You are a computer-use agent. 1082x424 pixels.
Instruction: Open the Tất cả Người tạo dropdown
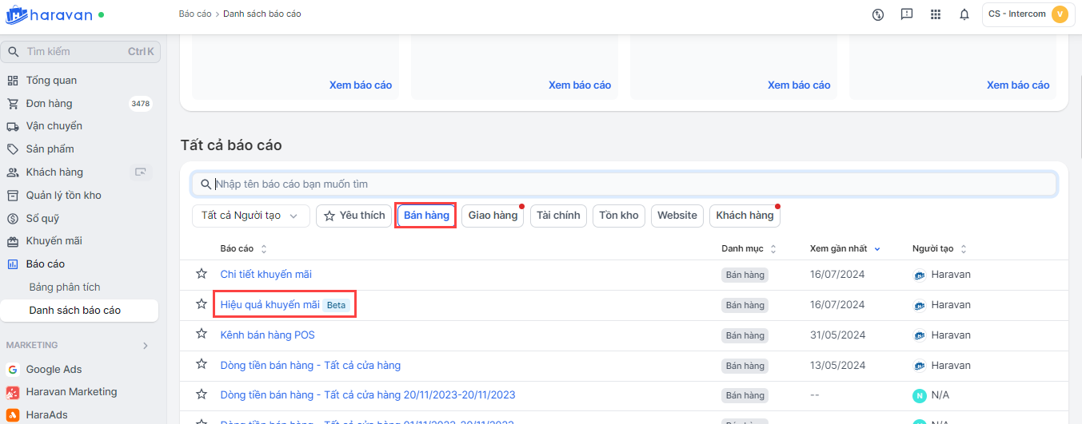click(x=250, y=216)
